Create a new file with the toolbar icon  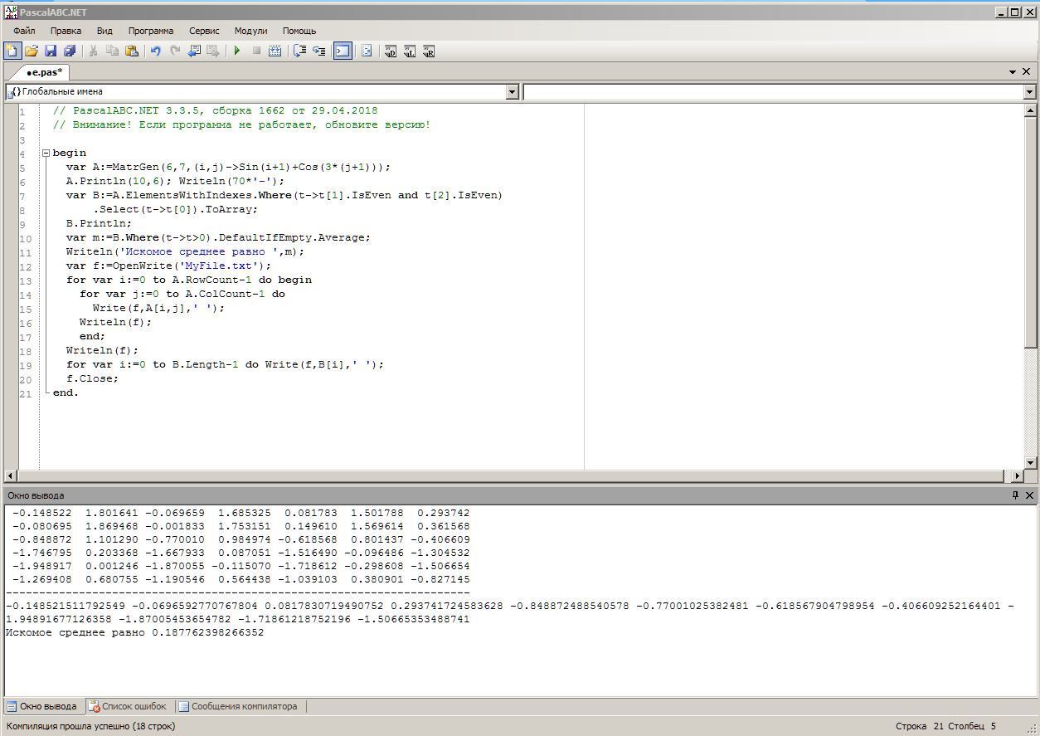(x=12, y=51)
